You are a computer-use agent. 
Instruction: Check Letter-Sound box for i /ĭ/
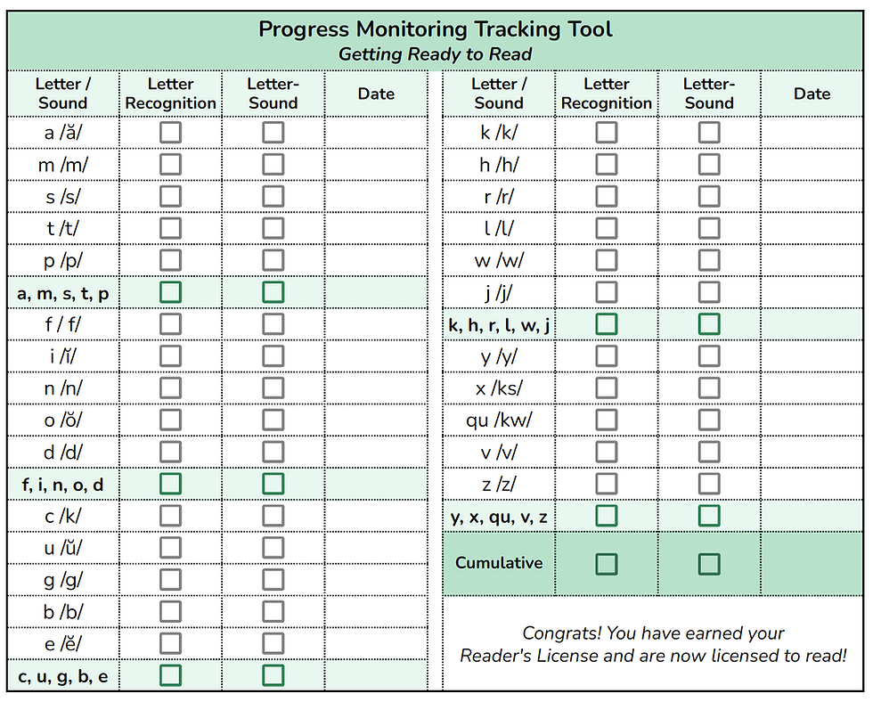coord(273,356)
